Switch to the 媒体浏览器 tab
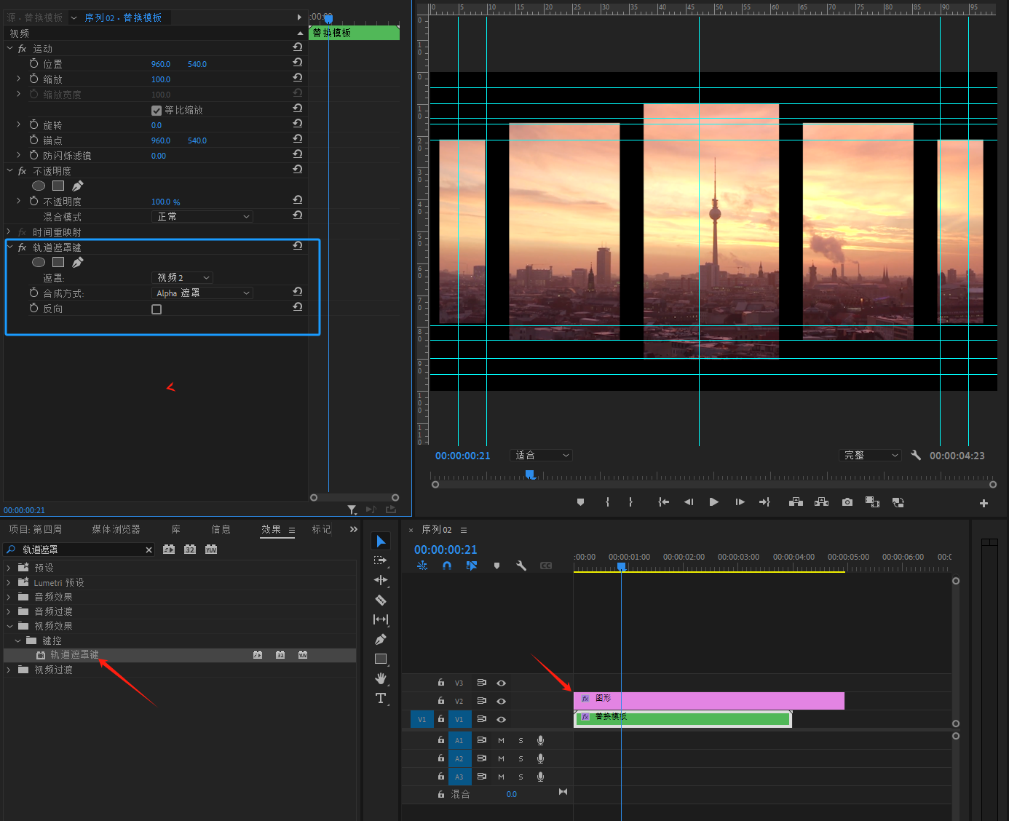This screenshot has height=821, width=1009. click(116, 529)
